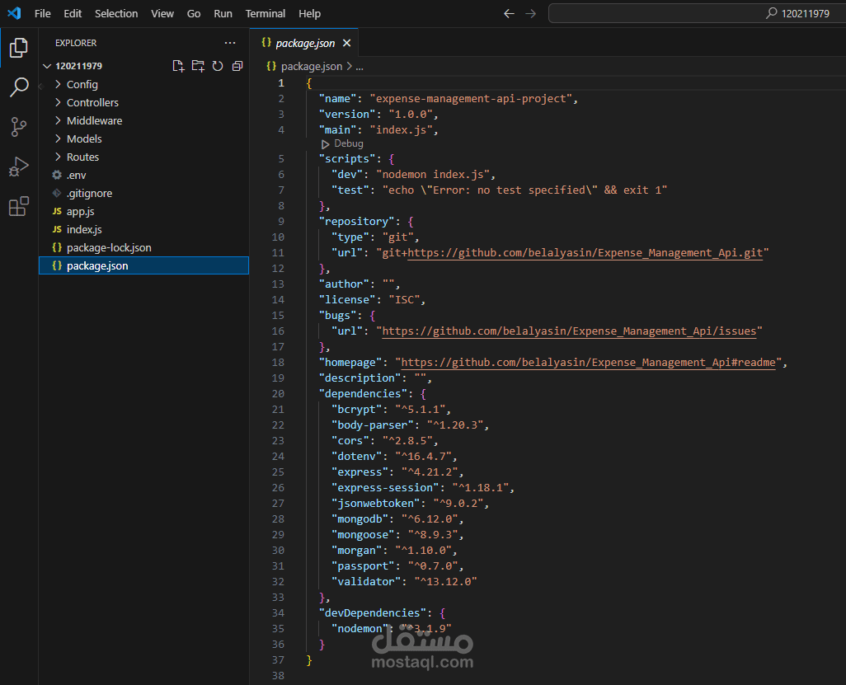This screenshot has width=846, height=685.
Task: Open the Terminal menu
Action: 266,13
